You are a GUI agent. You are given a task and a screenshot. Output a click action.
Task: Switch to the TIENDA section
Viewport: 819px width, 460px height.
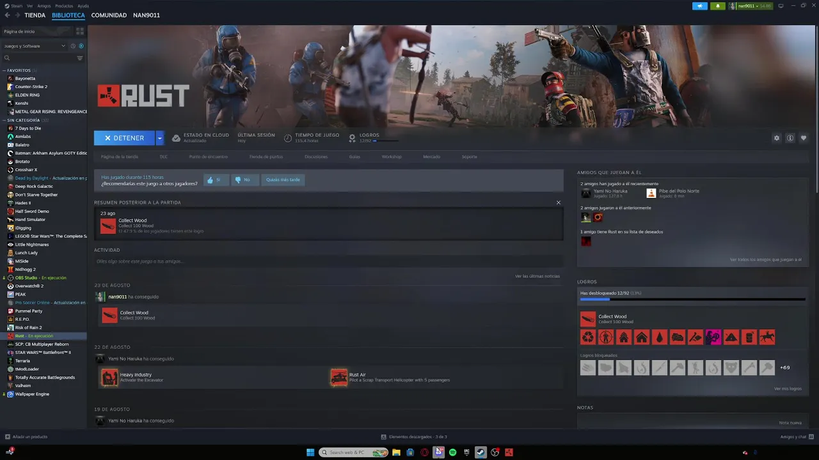point(35,15)
